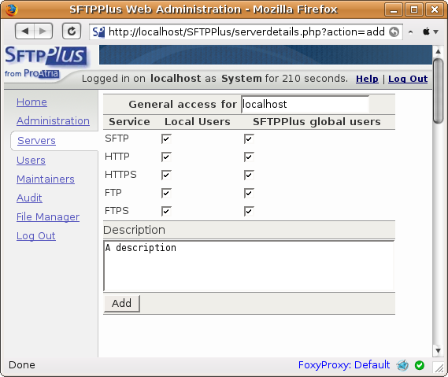Click inside the Description text area
The width and height of the screenshot is (448, 377).
pos(249,266)
